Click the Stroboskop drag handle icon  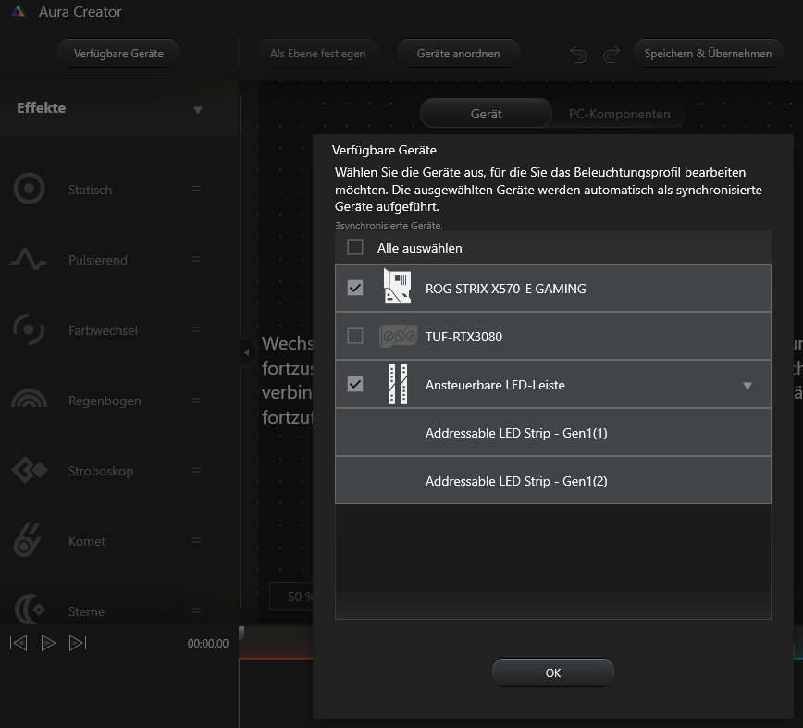click(x=196, y=470)
